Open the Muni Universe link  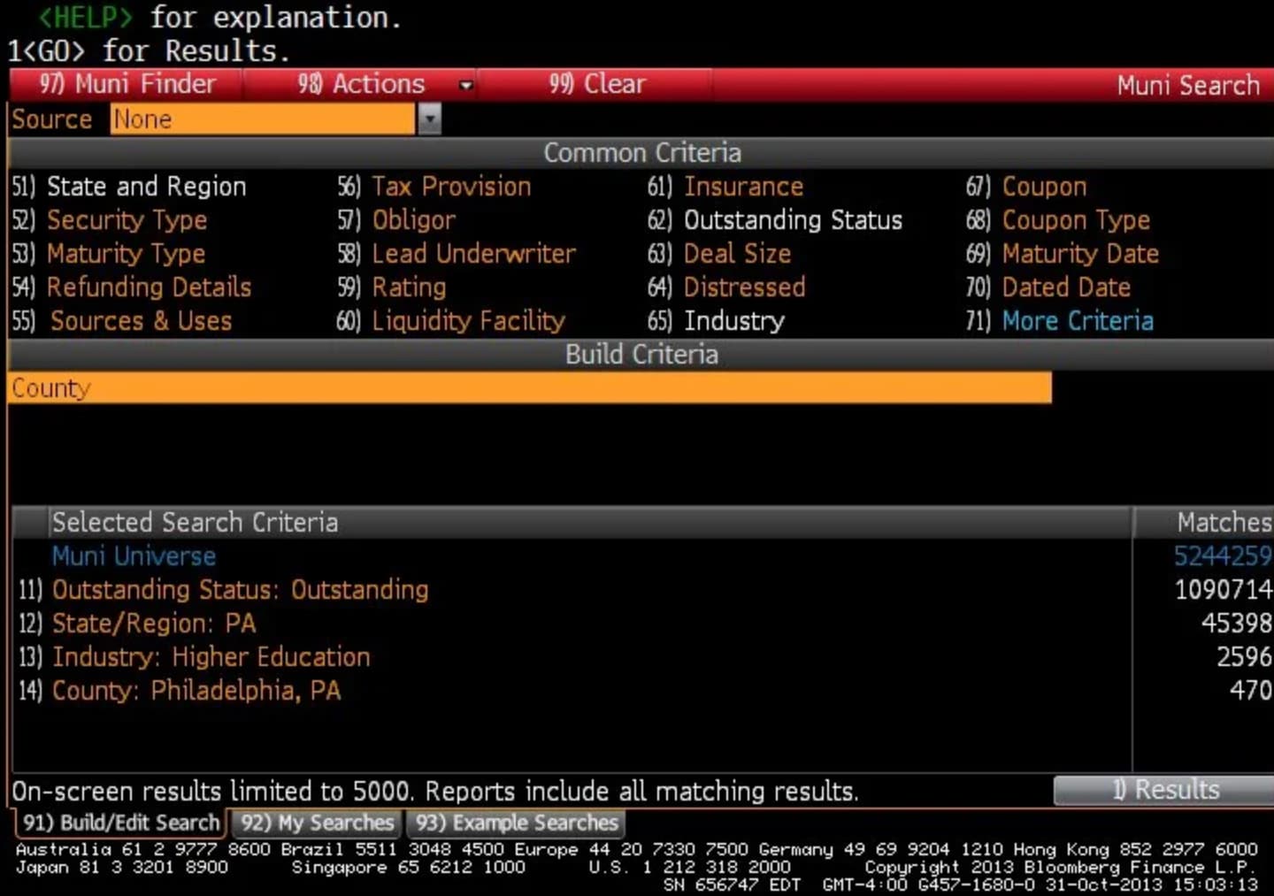[x=134, y=556]
